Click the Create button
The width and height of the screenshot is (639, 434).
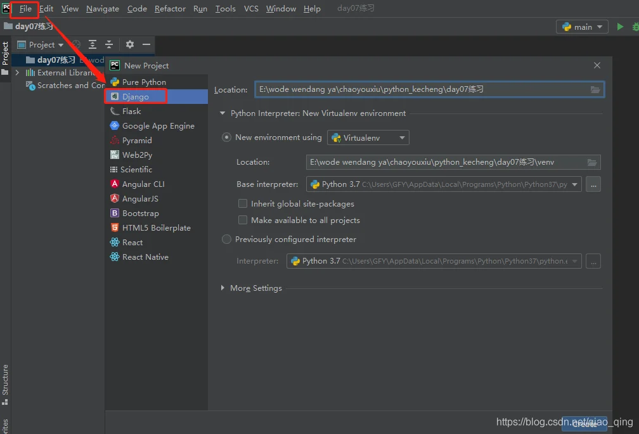584,424
